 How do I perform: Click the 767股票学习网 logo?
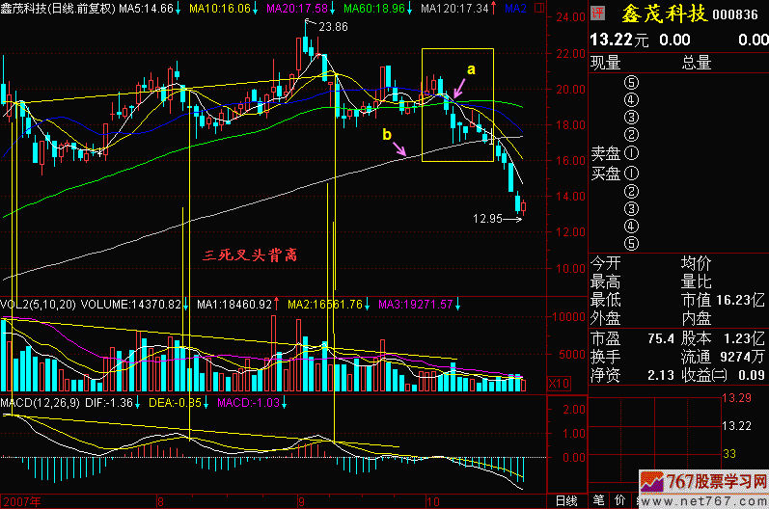pyautogui.click(x=703, y=483)
